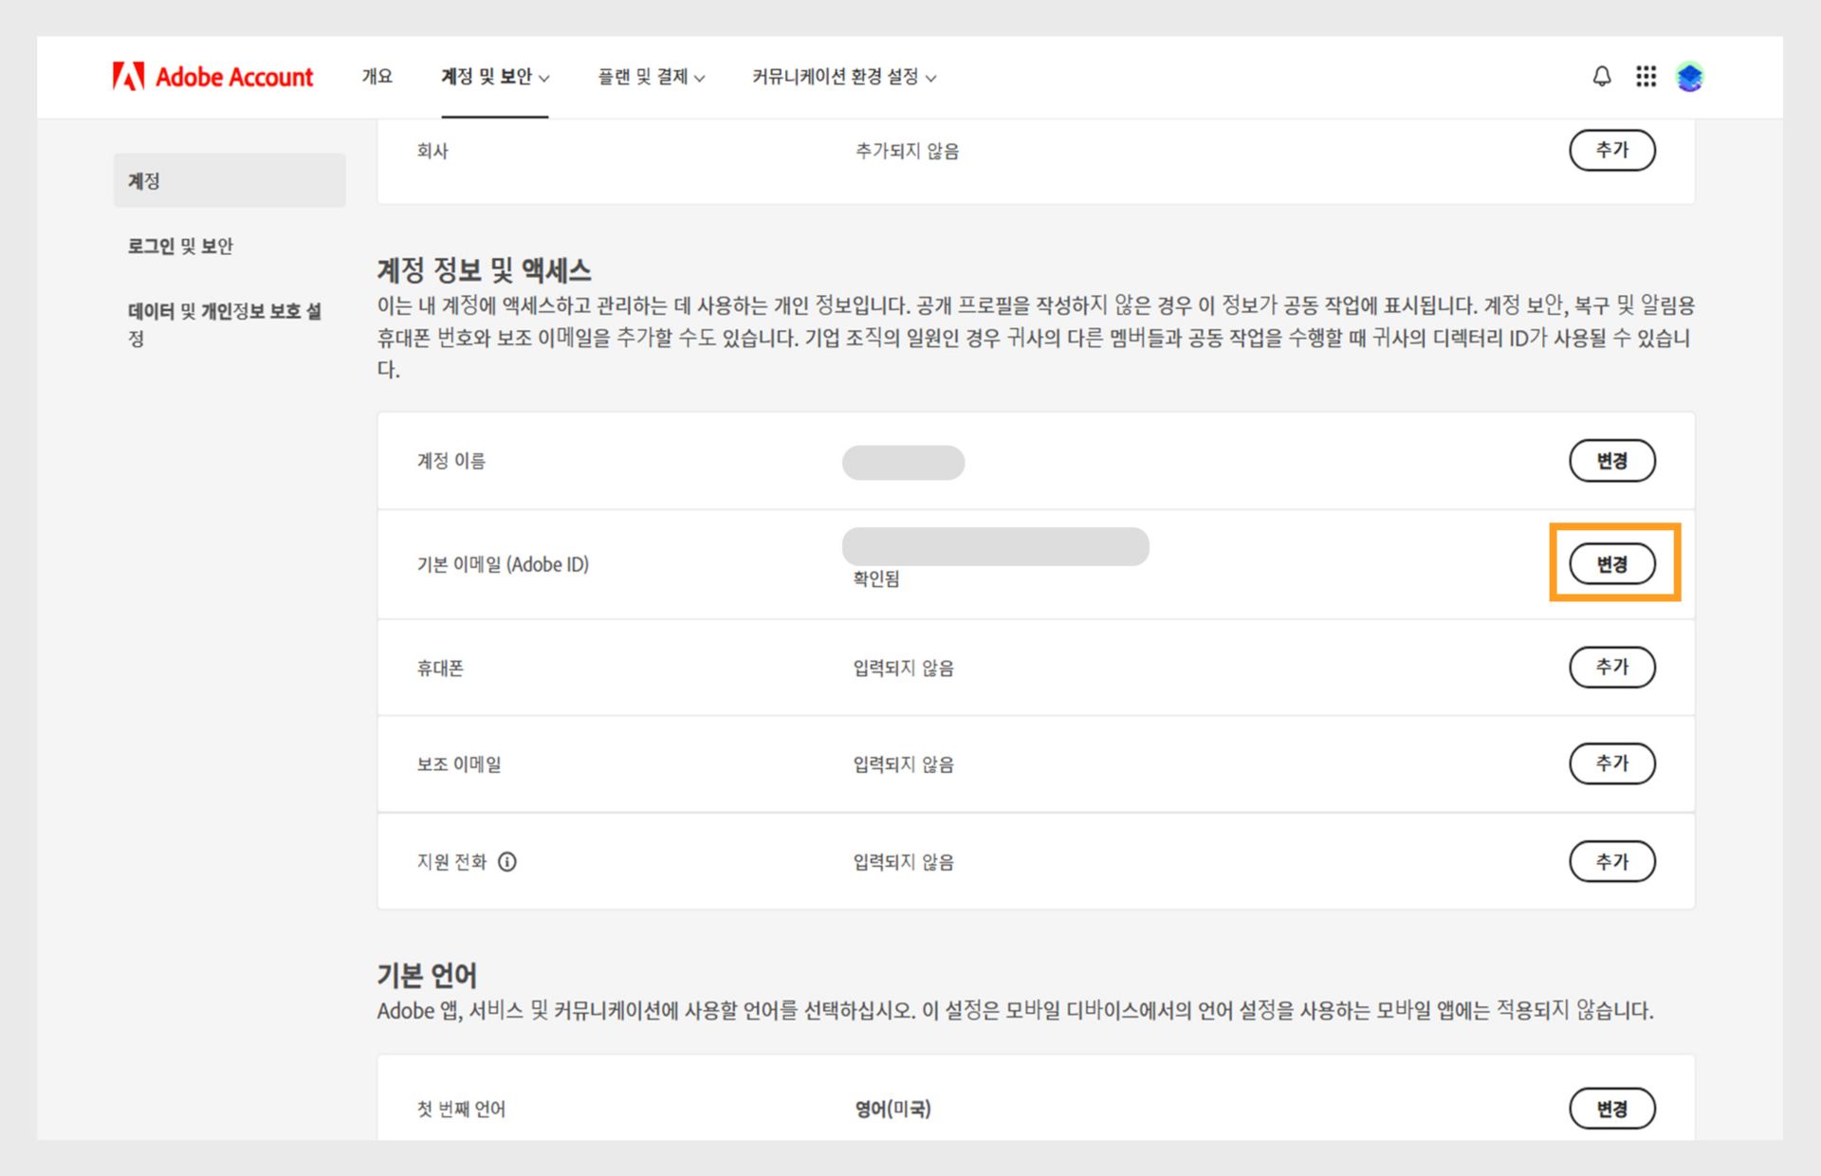Click 추가 button for 지원 전화
Image resolution: width=1821 pixels, height=1176 pixels.
click(x=1612, y=862)
